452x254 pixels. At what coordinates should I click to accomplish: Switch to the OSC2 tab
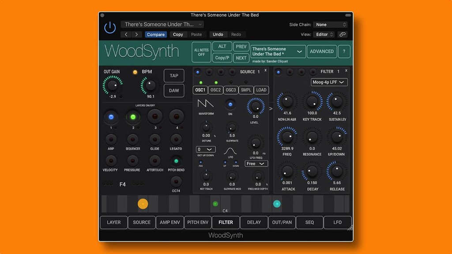[215, 90]
